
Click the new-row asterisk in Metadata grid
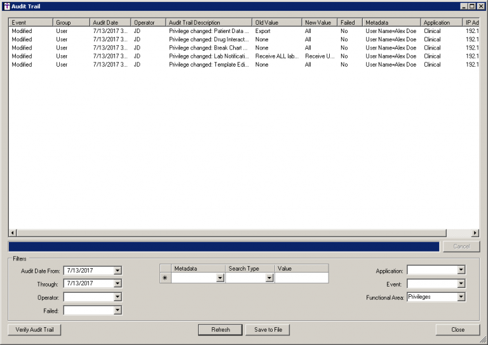[x=166, y=278]
